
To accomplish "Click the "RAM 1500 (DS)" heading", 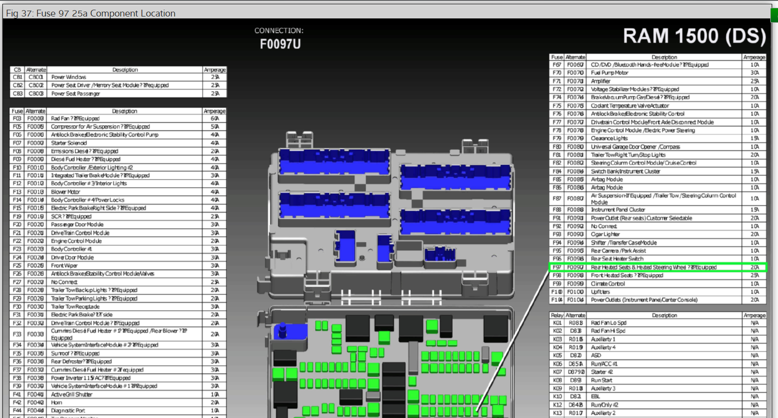I will tap(694, 36).
